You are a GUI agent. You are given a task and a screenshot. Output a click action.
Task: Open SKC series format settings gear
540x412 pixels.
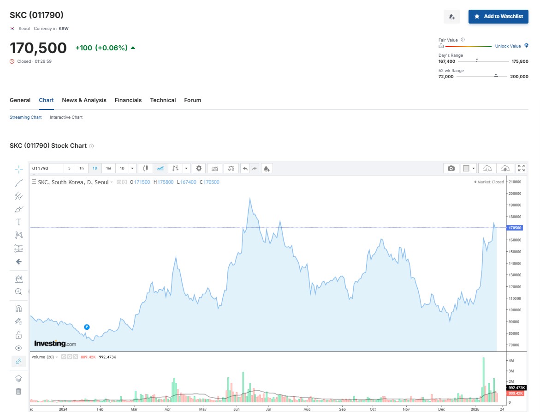point(125,182)
